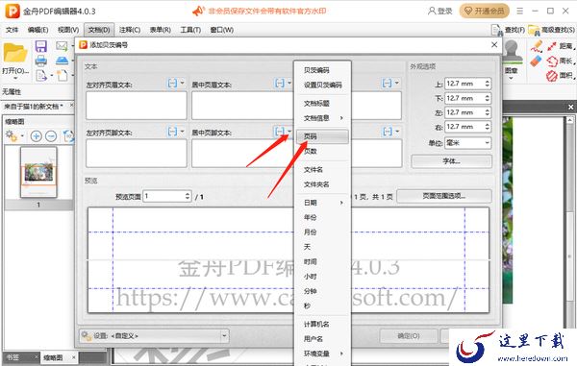Click the 开通会员 membership button
This screenshot has width=577, height=366.
click(485, 11)
